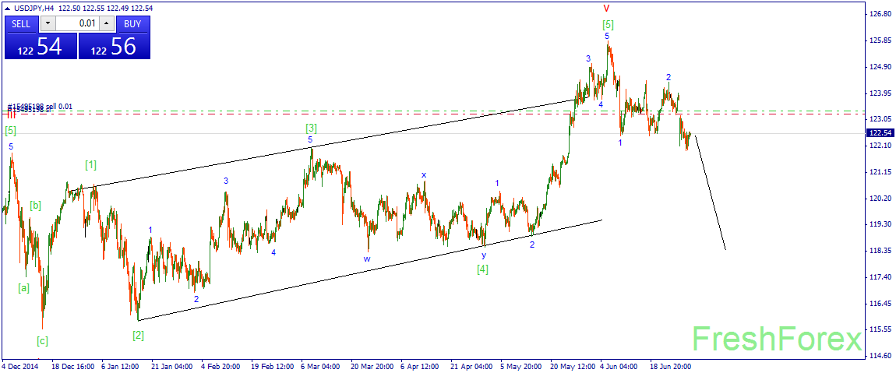Screen dimensions: 896x373
Task: Click the blue x wave label
Action: pos(423,174)
